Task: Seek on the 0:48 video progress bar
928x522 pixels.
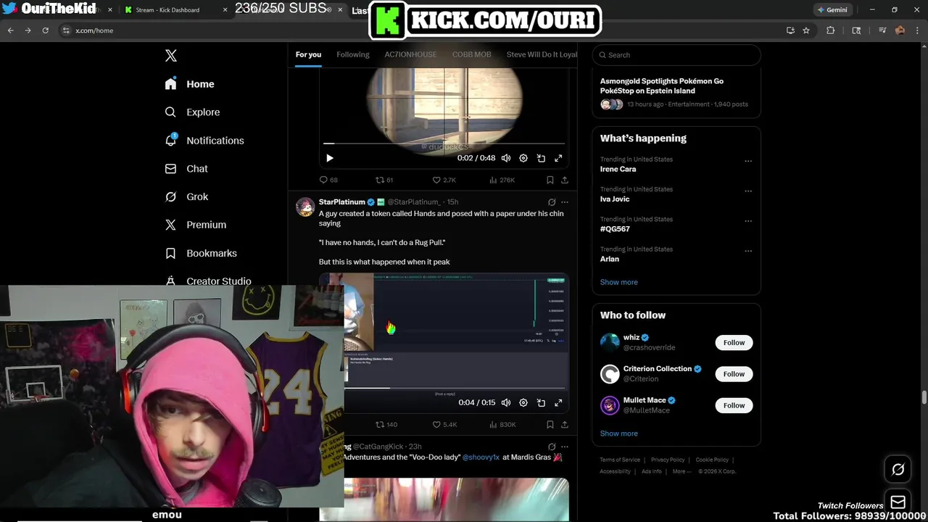Action: click(x=444, y=144)
